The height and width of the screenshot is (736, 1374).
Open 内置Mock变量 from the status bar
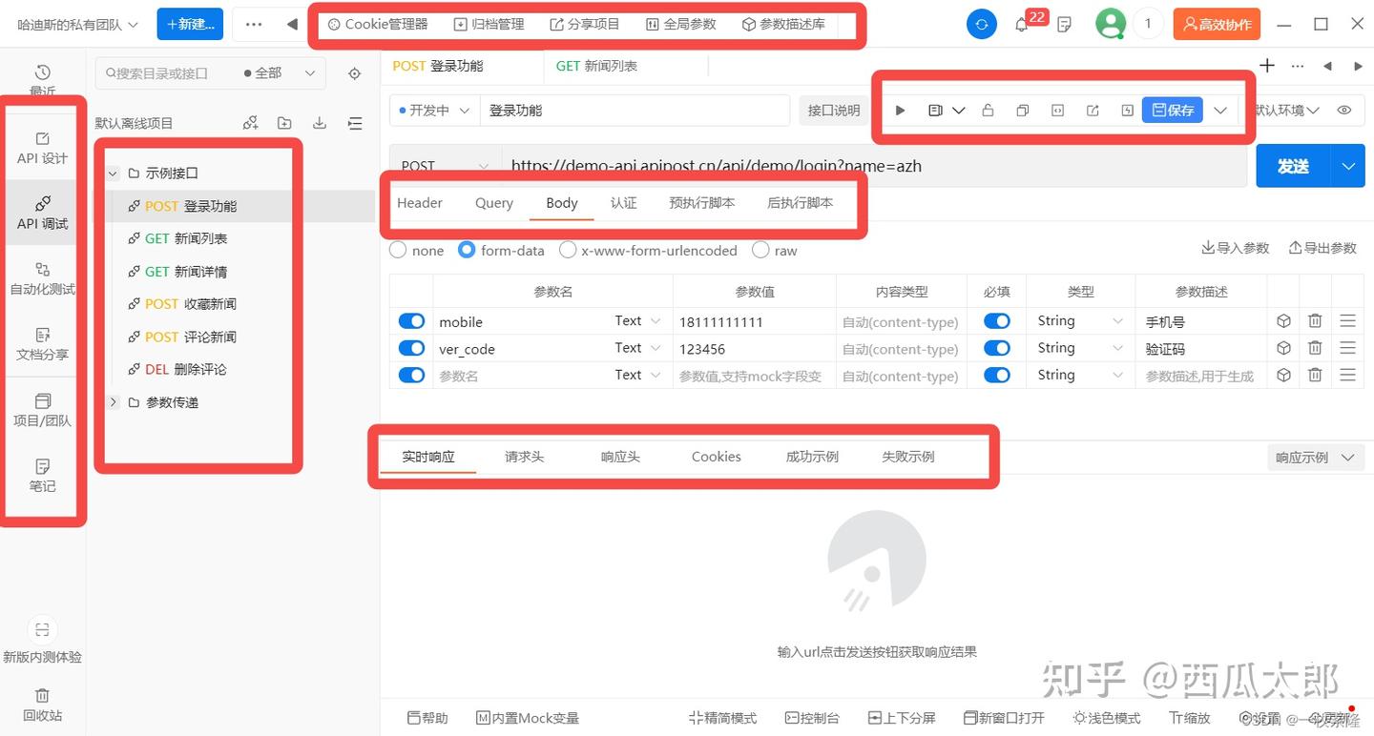(527, 718)
